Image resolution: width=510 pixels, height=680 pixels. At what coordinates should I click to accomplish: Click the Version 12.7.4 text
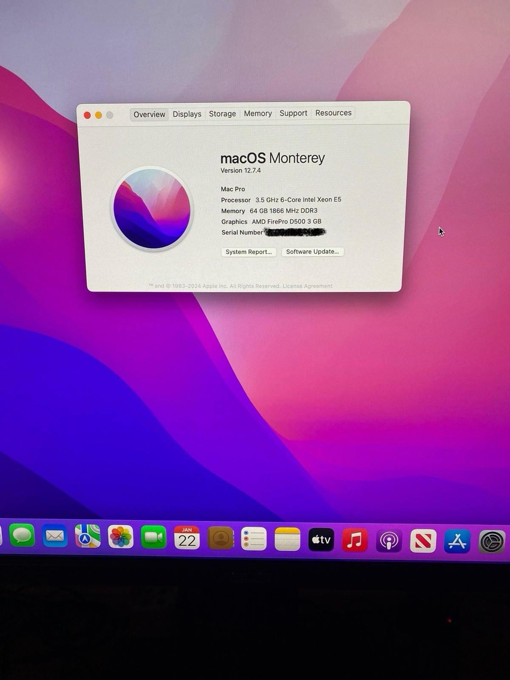pos(241,170)
